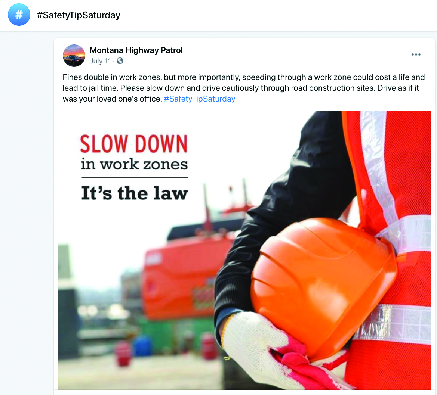The image size is (437, 395).
Task: Follow the blue #SafetyTipSaturday hashtag in the post
Action: 200,99
